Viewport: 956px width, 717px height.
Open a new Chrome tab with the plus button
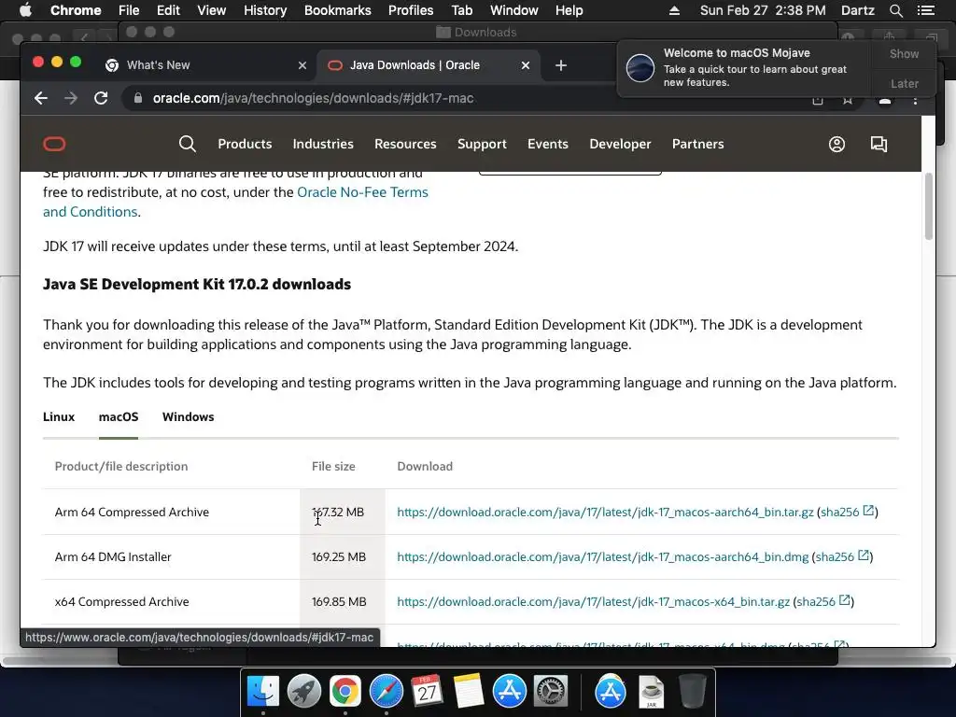[561, 65]
